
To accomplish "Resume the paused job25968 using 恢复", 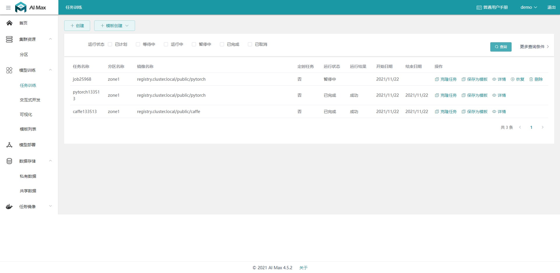I will [x=518, y=79].
